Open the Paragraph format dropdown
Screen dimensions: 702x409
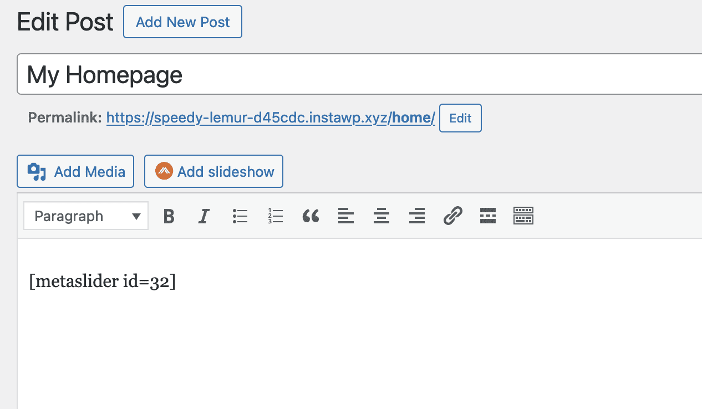pos(86,216)
